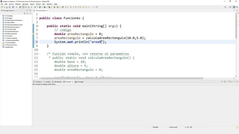Open the Window menu
Image resolution: width=239 pixels, height=134 pixels.
pos(50,4)
